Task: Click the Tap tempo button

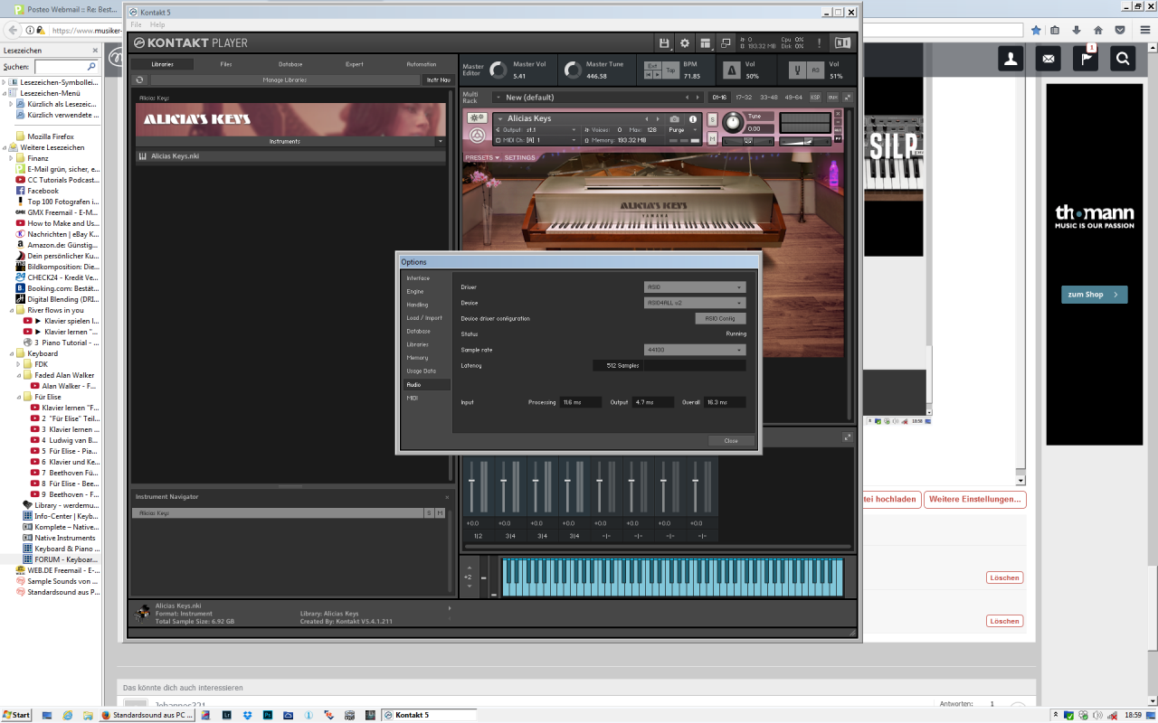Action: click(670, 70)
